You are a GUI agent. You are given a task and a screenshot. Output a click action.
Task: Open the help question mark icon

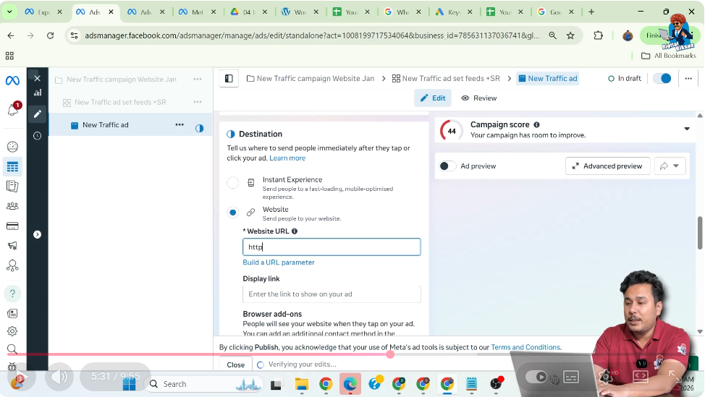(x=12, y=294)
